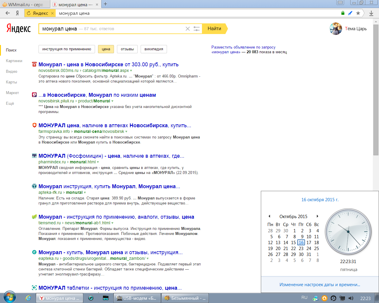Select the Картинки search section

click(x=14, y=61)
